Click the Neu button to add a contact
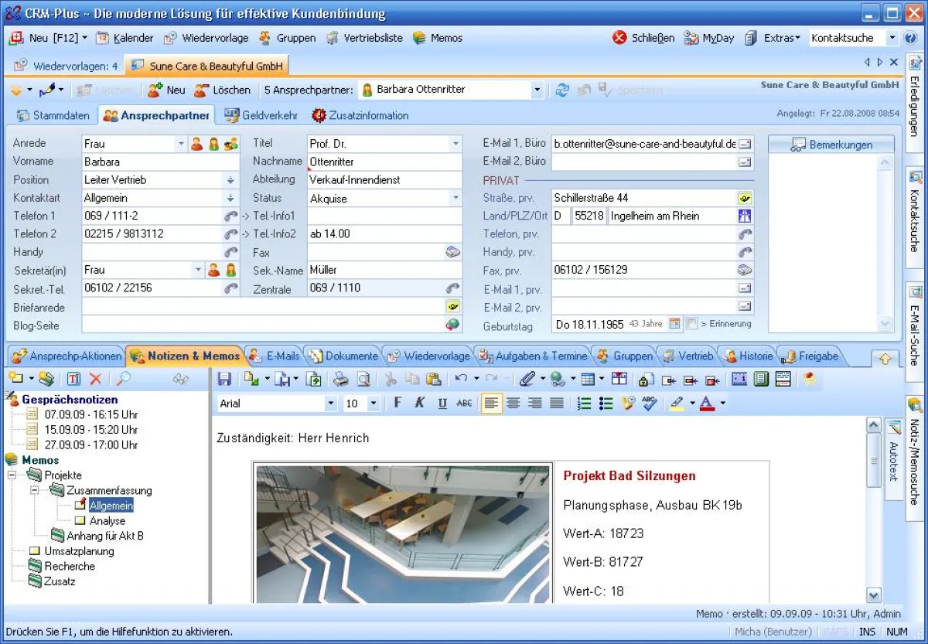This screenshot has width=928, height=644. 167,89
